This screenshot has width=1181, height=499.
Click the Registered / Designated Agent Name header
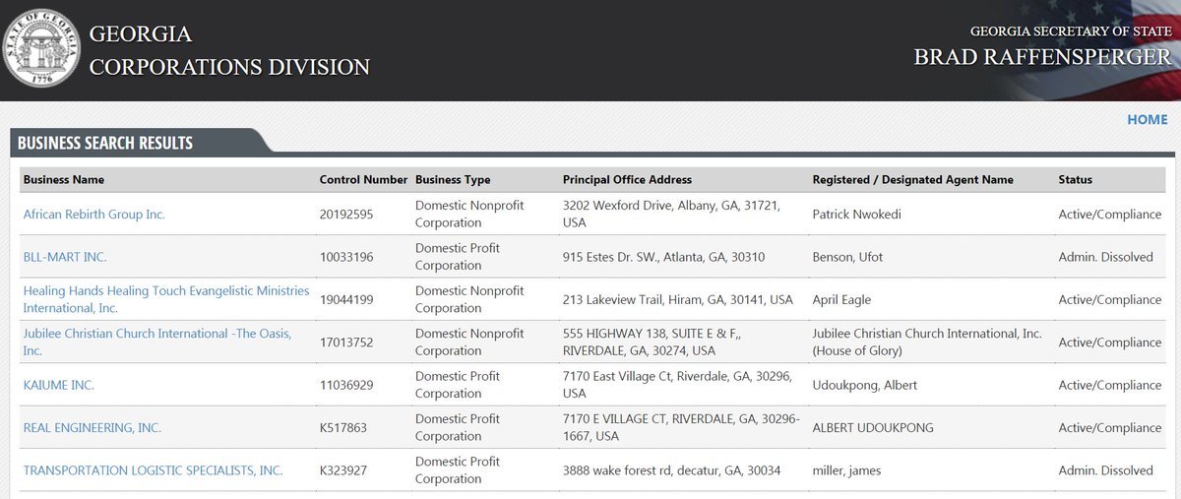[912, 180]
